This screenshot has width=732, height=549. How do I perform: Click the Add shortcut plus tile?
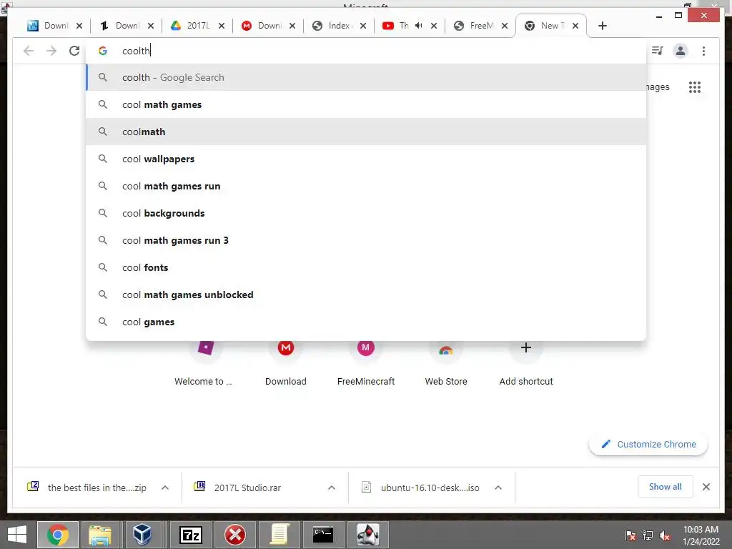526,363
